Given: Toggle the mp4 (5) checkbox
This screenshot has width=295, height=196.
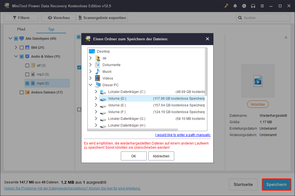Looking at the screenshot, I should 27,83.
